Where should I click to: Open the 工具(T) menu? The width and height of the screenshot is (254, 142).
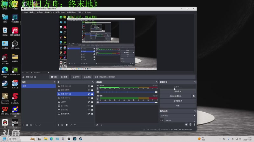[x=80, y=12]
